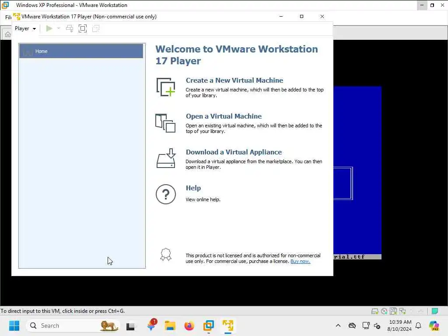Click Create a New Virtual Machine icon
Image resolution: width=448 pixels, height=336 pixels.
pos(166,87)
